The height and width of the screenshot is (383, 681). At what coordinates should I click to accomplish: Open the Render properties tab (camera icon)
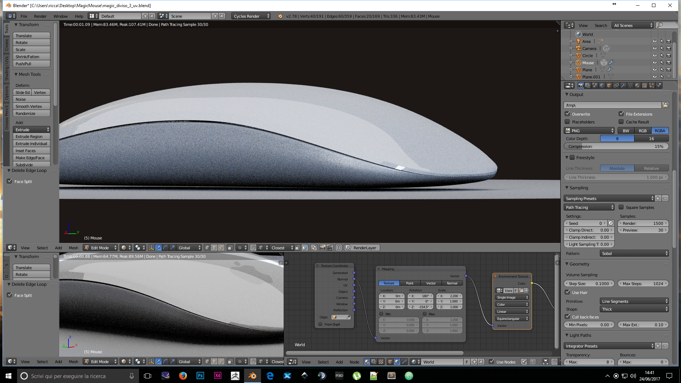click(x=581, y=85)
